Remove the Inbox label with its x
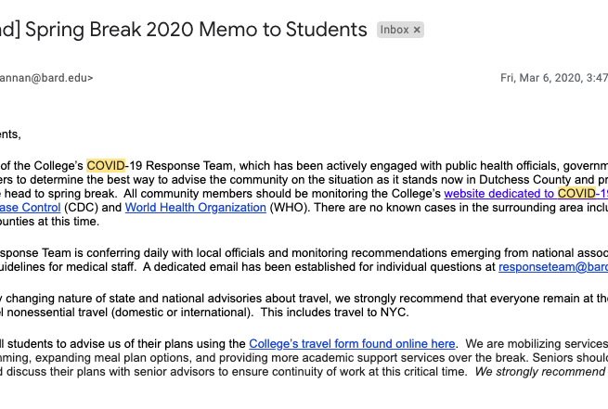The image size is (608, 409). (417, 30)
